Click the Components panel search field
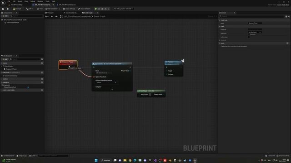This screenshot has width=291, height=163. 26,16
